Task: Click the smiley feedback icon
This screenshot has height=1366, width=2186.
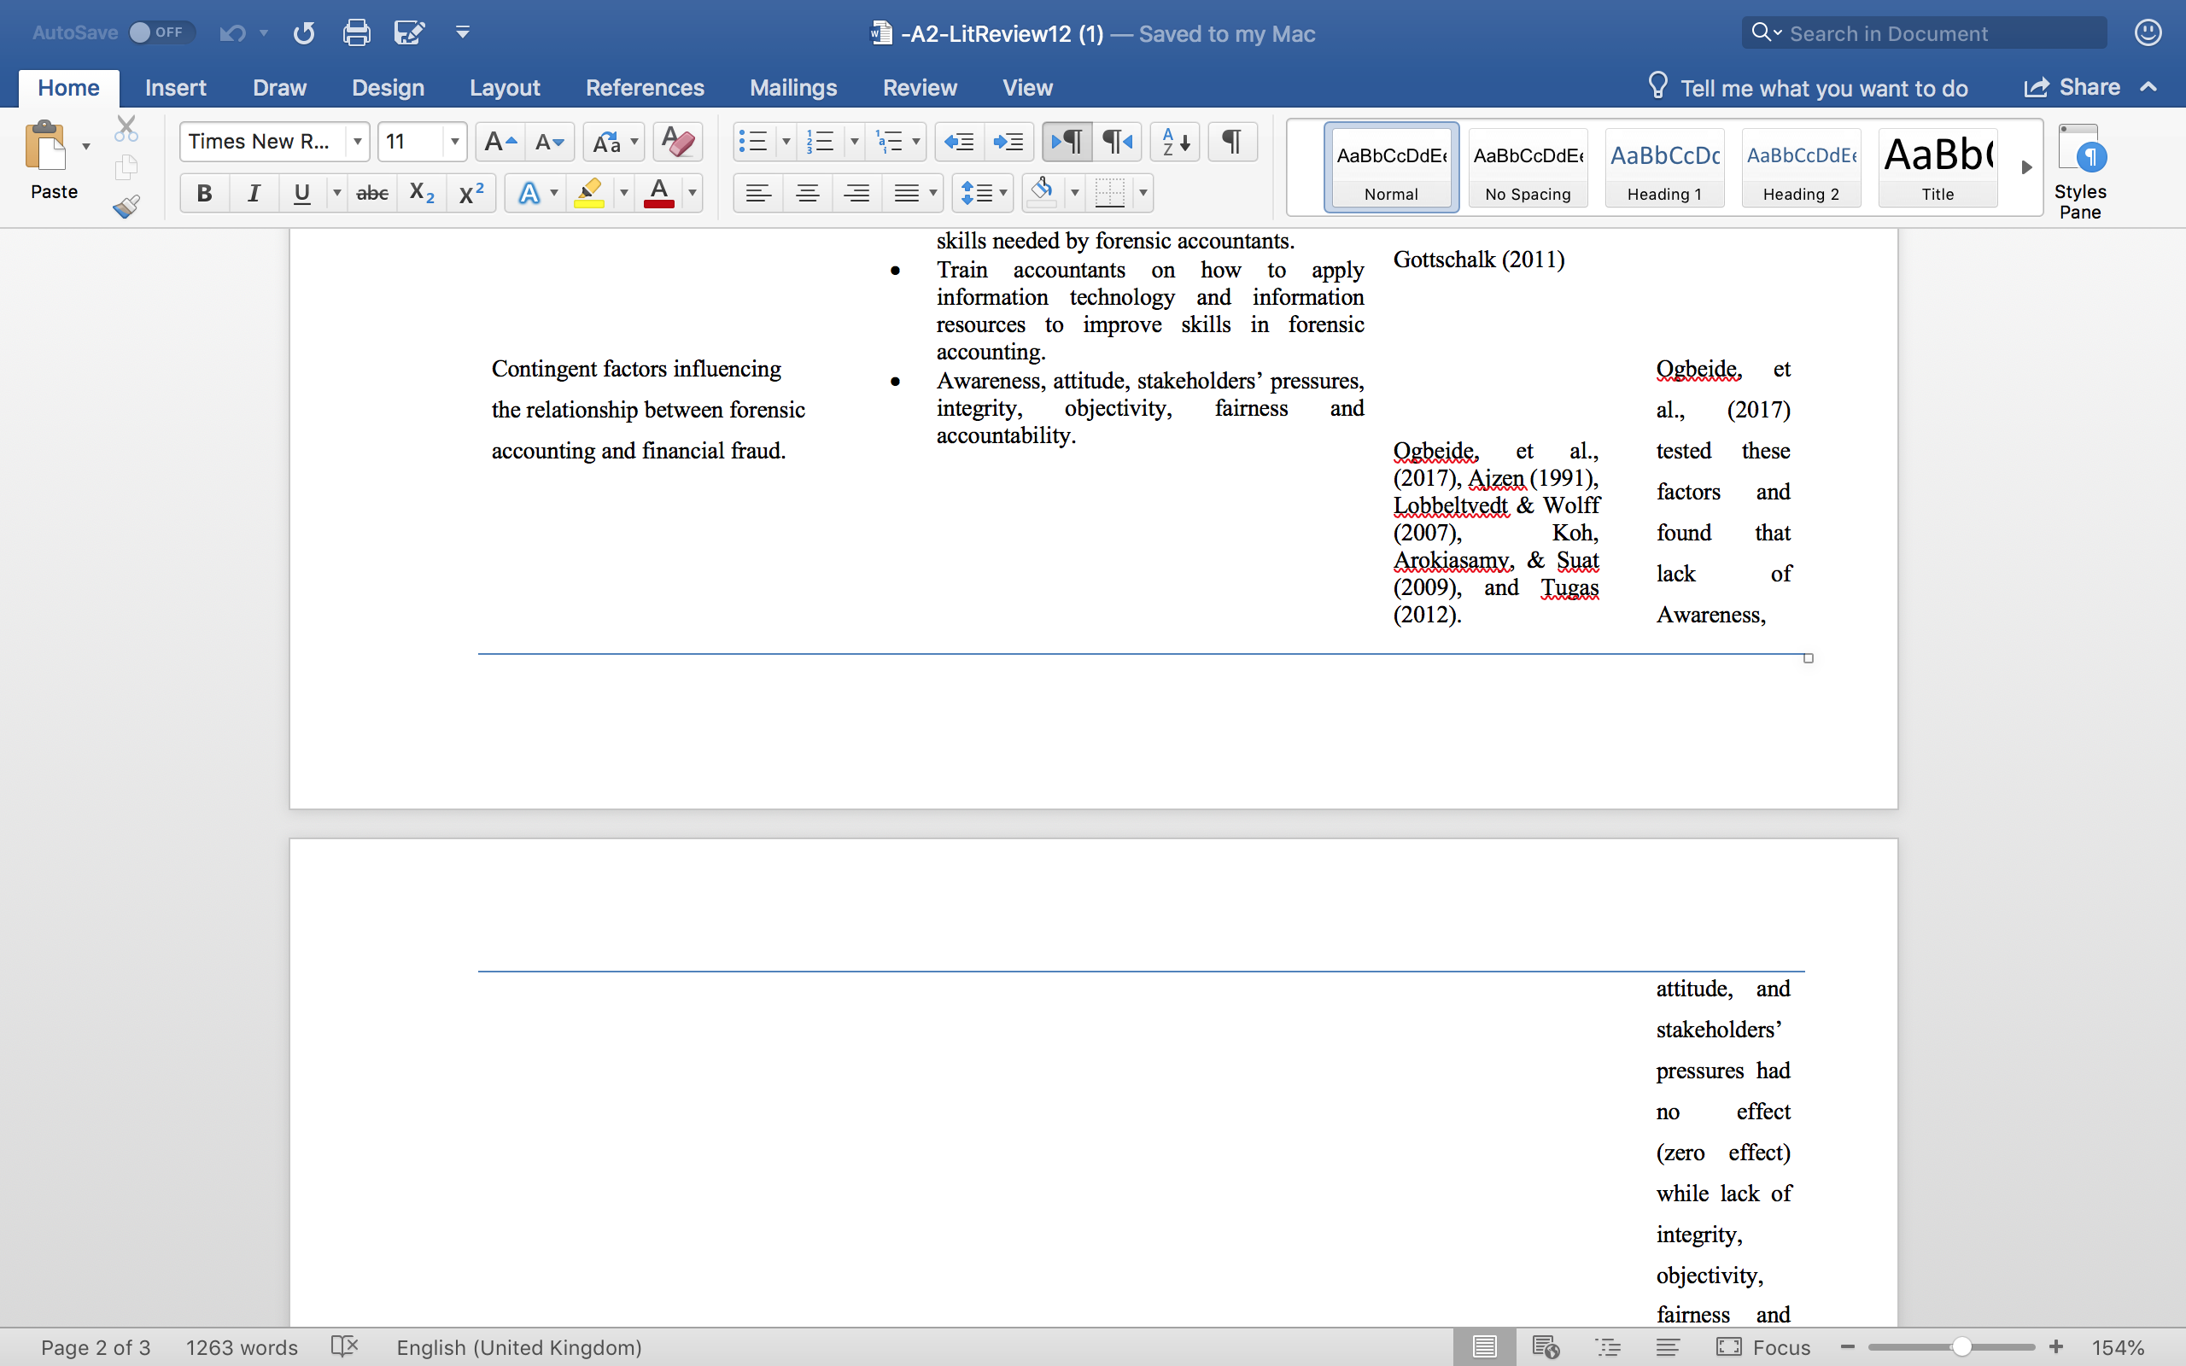Action: (x=2148, y=32)
